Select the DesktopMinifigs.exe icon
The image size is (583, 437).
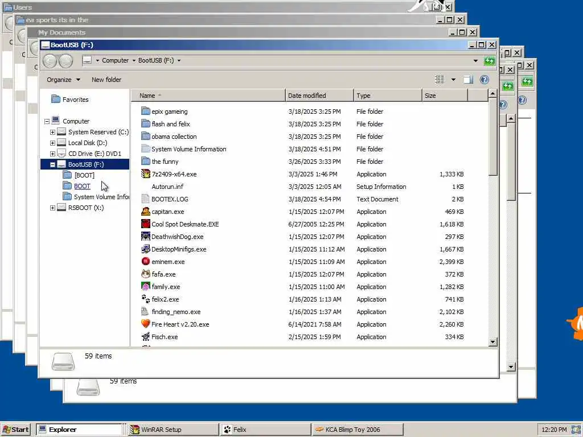click(x=145, y=249)
